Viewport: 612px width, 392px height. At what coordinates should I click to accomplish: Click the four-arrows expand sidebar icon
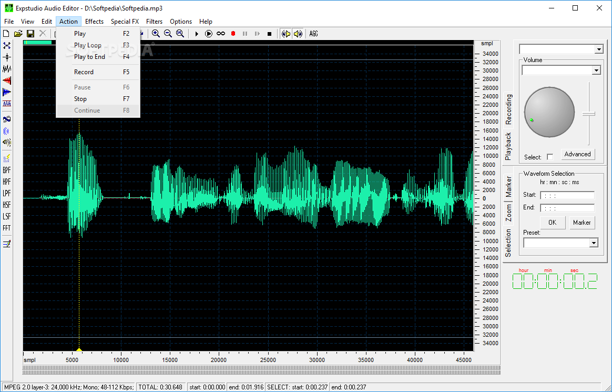[x=7, y=46]
